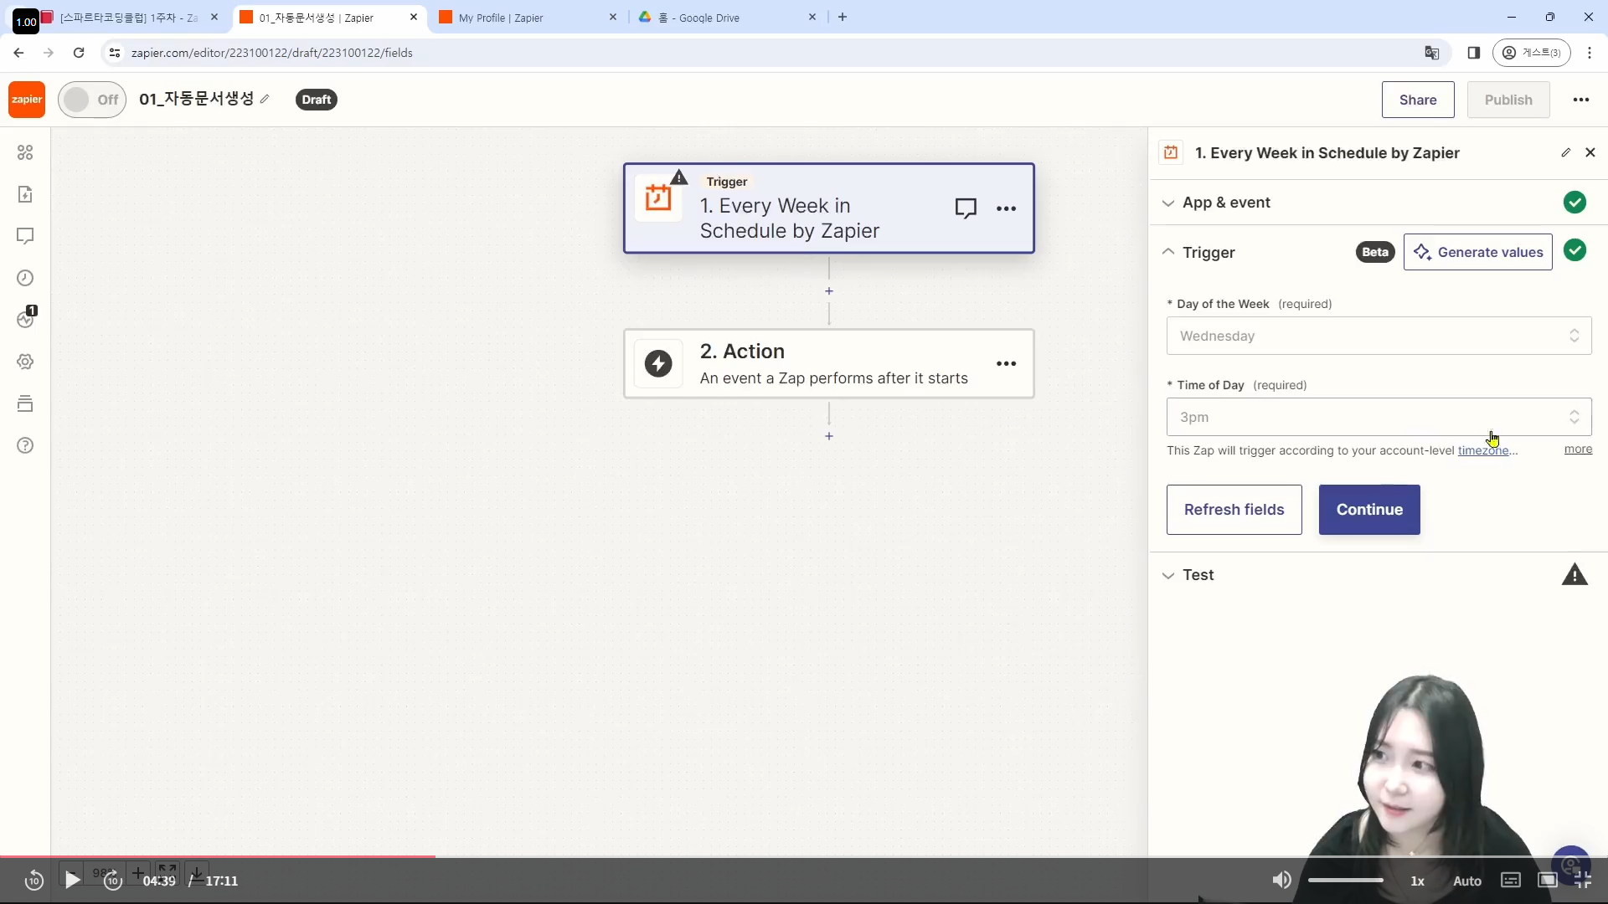
Task: Open the Time of Day dropdown
Action: point(1379,417)
